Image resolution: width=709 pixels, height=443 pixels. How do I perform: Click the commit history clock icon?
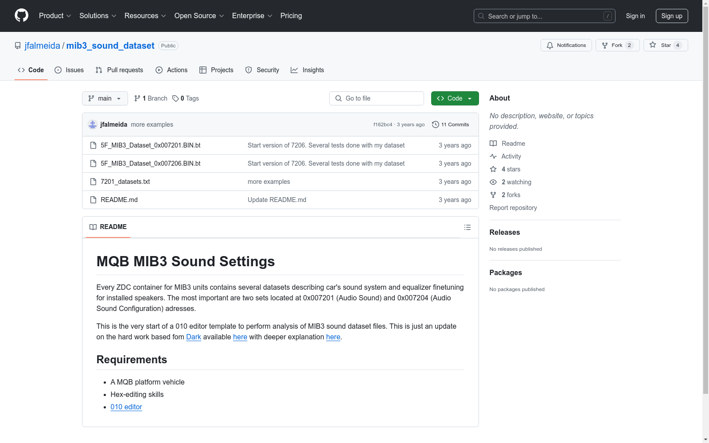pos(436,124)
